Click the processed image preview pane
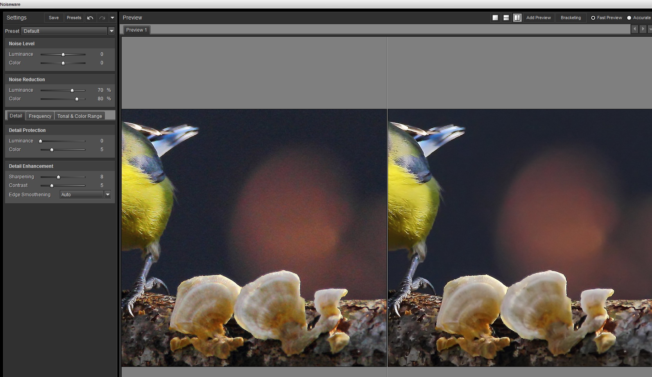The height and width of the screenshot is (377, 652). pyautogui.click(x=520, y=237)
